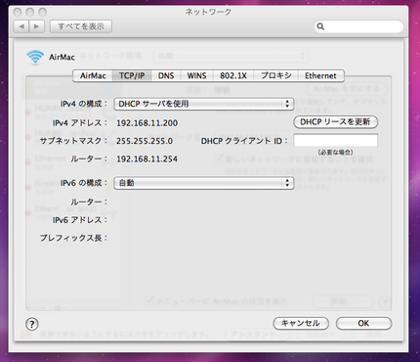Click the (必要な場合) hint text
The height and width of the screenshot is (362, 420).
(x=336, y=153)
